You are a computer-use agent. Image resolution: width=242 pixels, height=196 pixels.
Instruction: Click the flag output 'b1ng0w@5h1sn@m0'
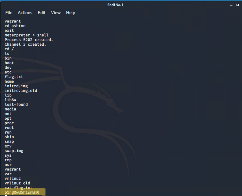22,193
